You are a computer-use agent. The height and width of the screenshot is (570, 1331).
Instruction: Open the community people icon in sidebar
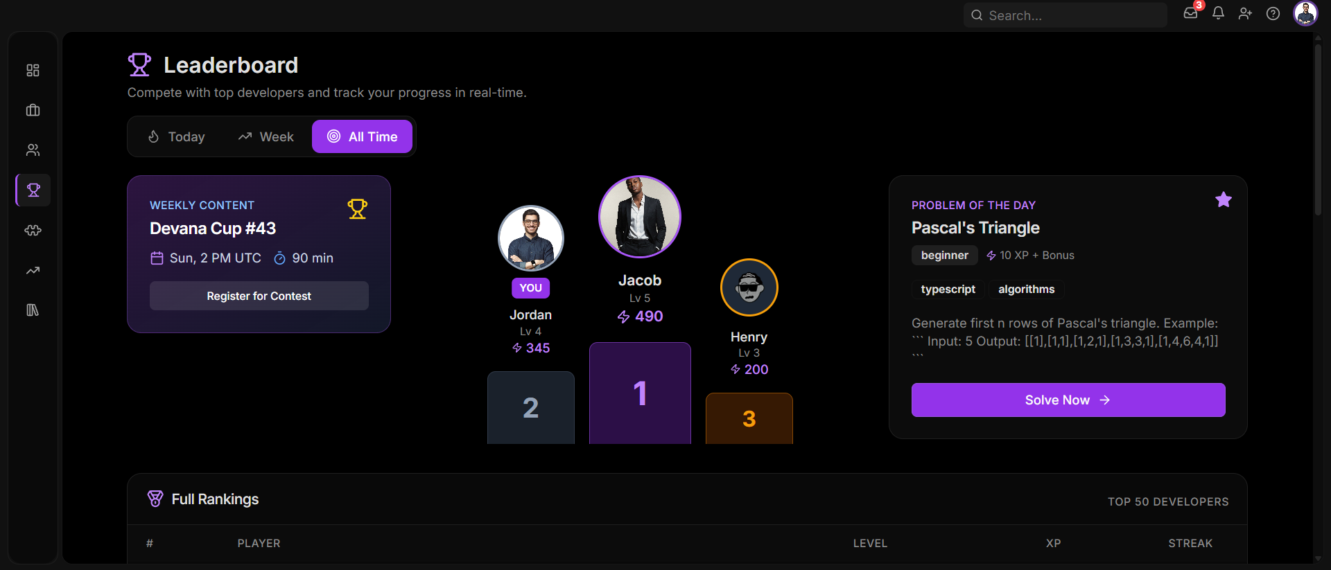point(33,150)
